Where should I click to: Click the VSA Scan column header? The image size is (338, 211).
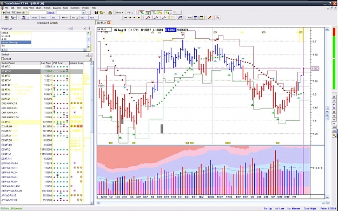(61, 63)
